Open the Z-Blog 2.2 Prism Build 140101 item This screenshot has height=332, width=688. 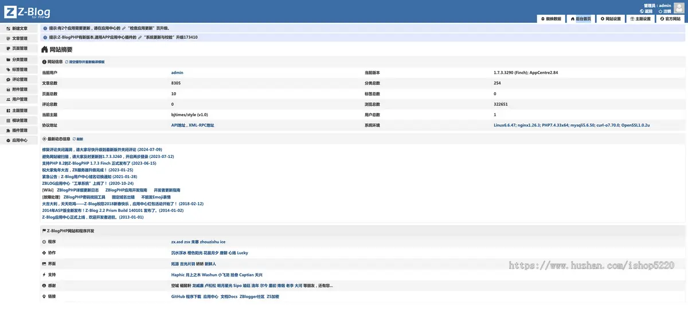coord(113,211)
